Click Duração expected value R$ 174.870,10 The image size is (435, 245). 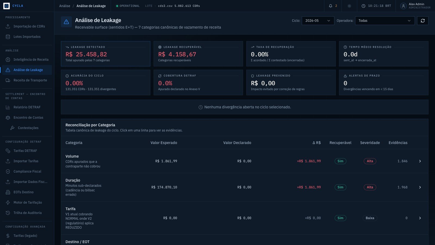pos(164,187)
